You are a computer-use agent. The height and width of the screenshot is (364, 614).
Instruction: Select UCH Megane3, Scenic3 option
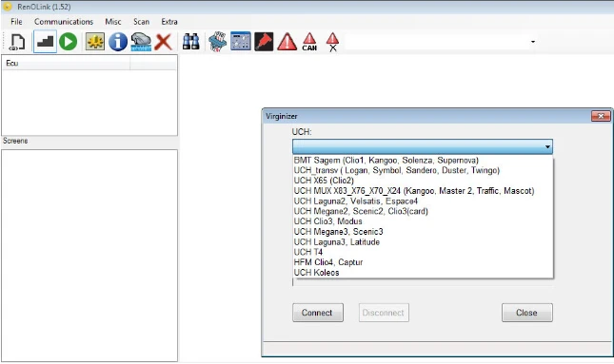(423, 232)
